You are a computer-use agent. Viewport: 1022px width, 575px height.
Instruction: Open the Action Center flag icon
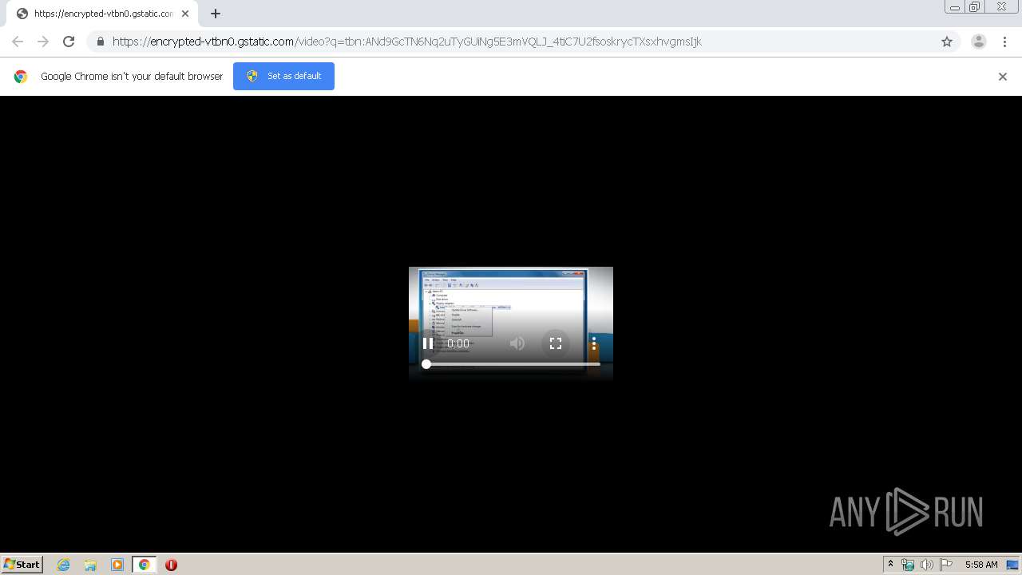pyautogui.click(x=946, y=565)
